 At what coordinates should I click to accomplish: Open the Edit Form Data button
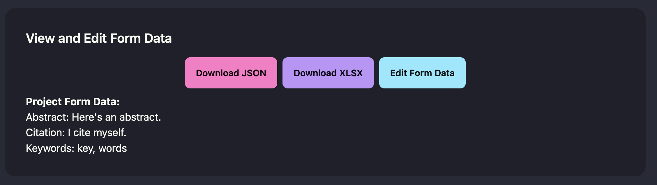click(422, 73)
